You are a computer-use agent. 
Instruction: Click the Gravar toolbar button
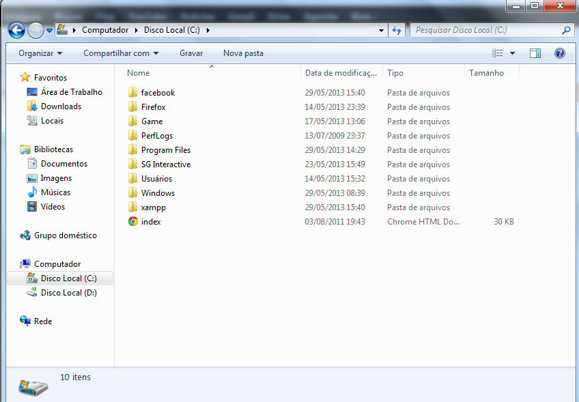(191, 53)
